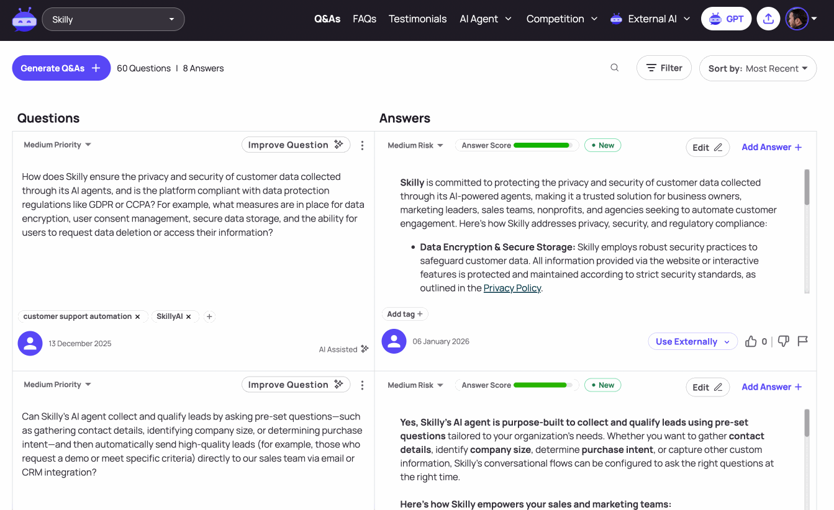Open the Privacy Policy link
The image size is (834, 510).
[512, 288]
